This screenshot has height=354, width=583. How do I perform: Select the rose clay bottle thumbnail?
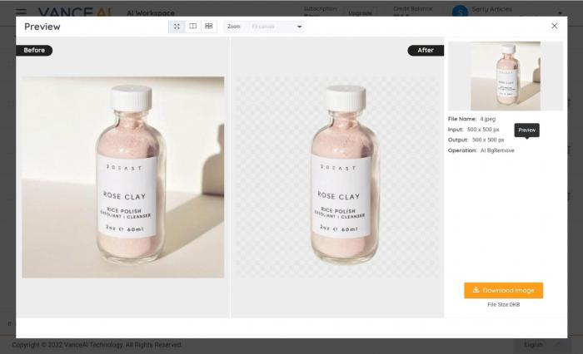[x=506, y=76]
